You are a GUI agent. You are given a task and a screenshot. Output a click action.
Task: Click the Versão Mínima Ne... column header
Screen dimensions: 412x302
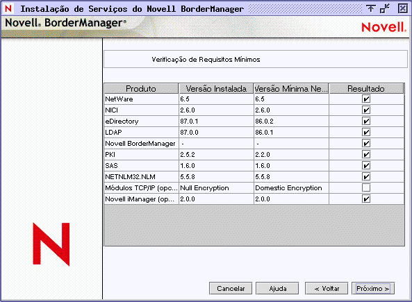pyautogui.click(x=291, y=88)
